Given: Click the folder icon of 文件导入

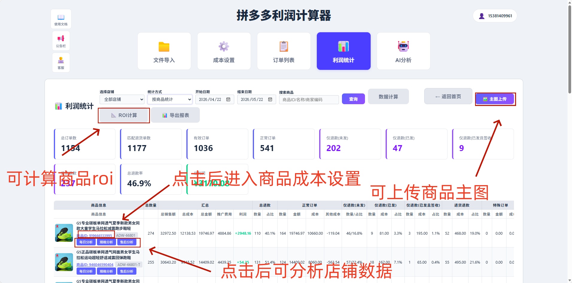Looking at the screenshot, I should click(x=164, y=47).
